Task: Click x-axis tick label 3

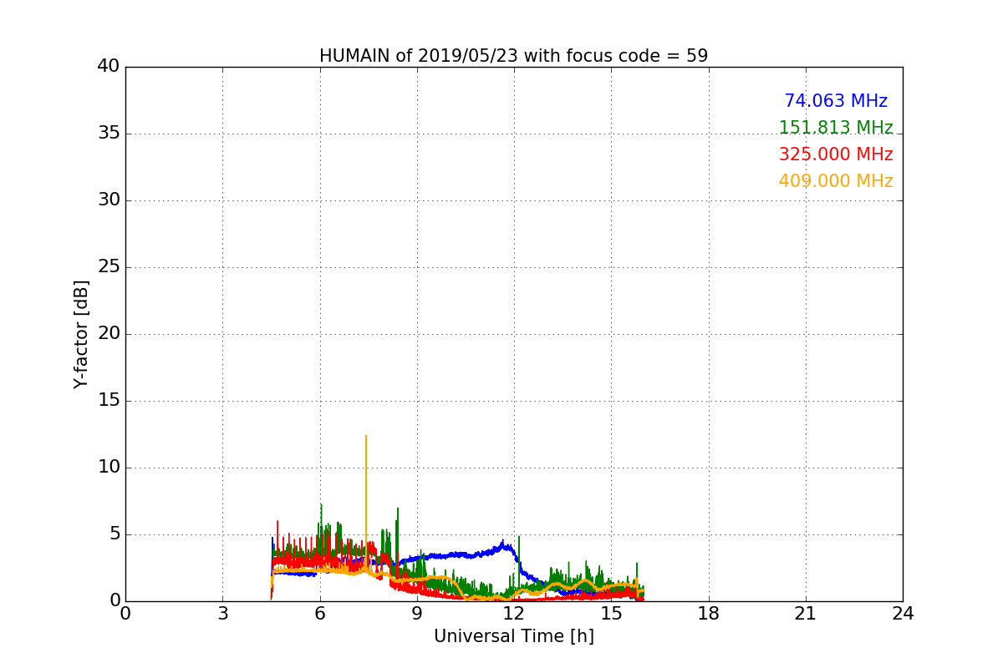Action: 222,614
